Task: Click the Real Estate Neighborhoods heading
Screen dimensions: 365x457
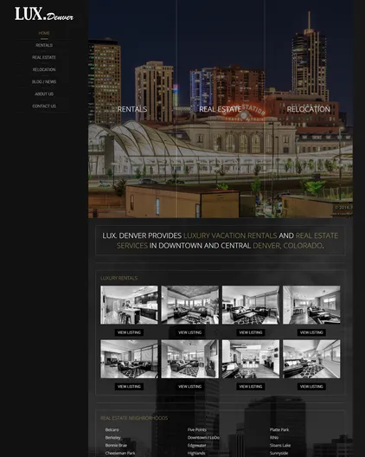Action: point(134,418)
